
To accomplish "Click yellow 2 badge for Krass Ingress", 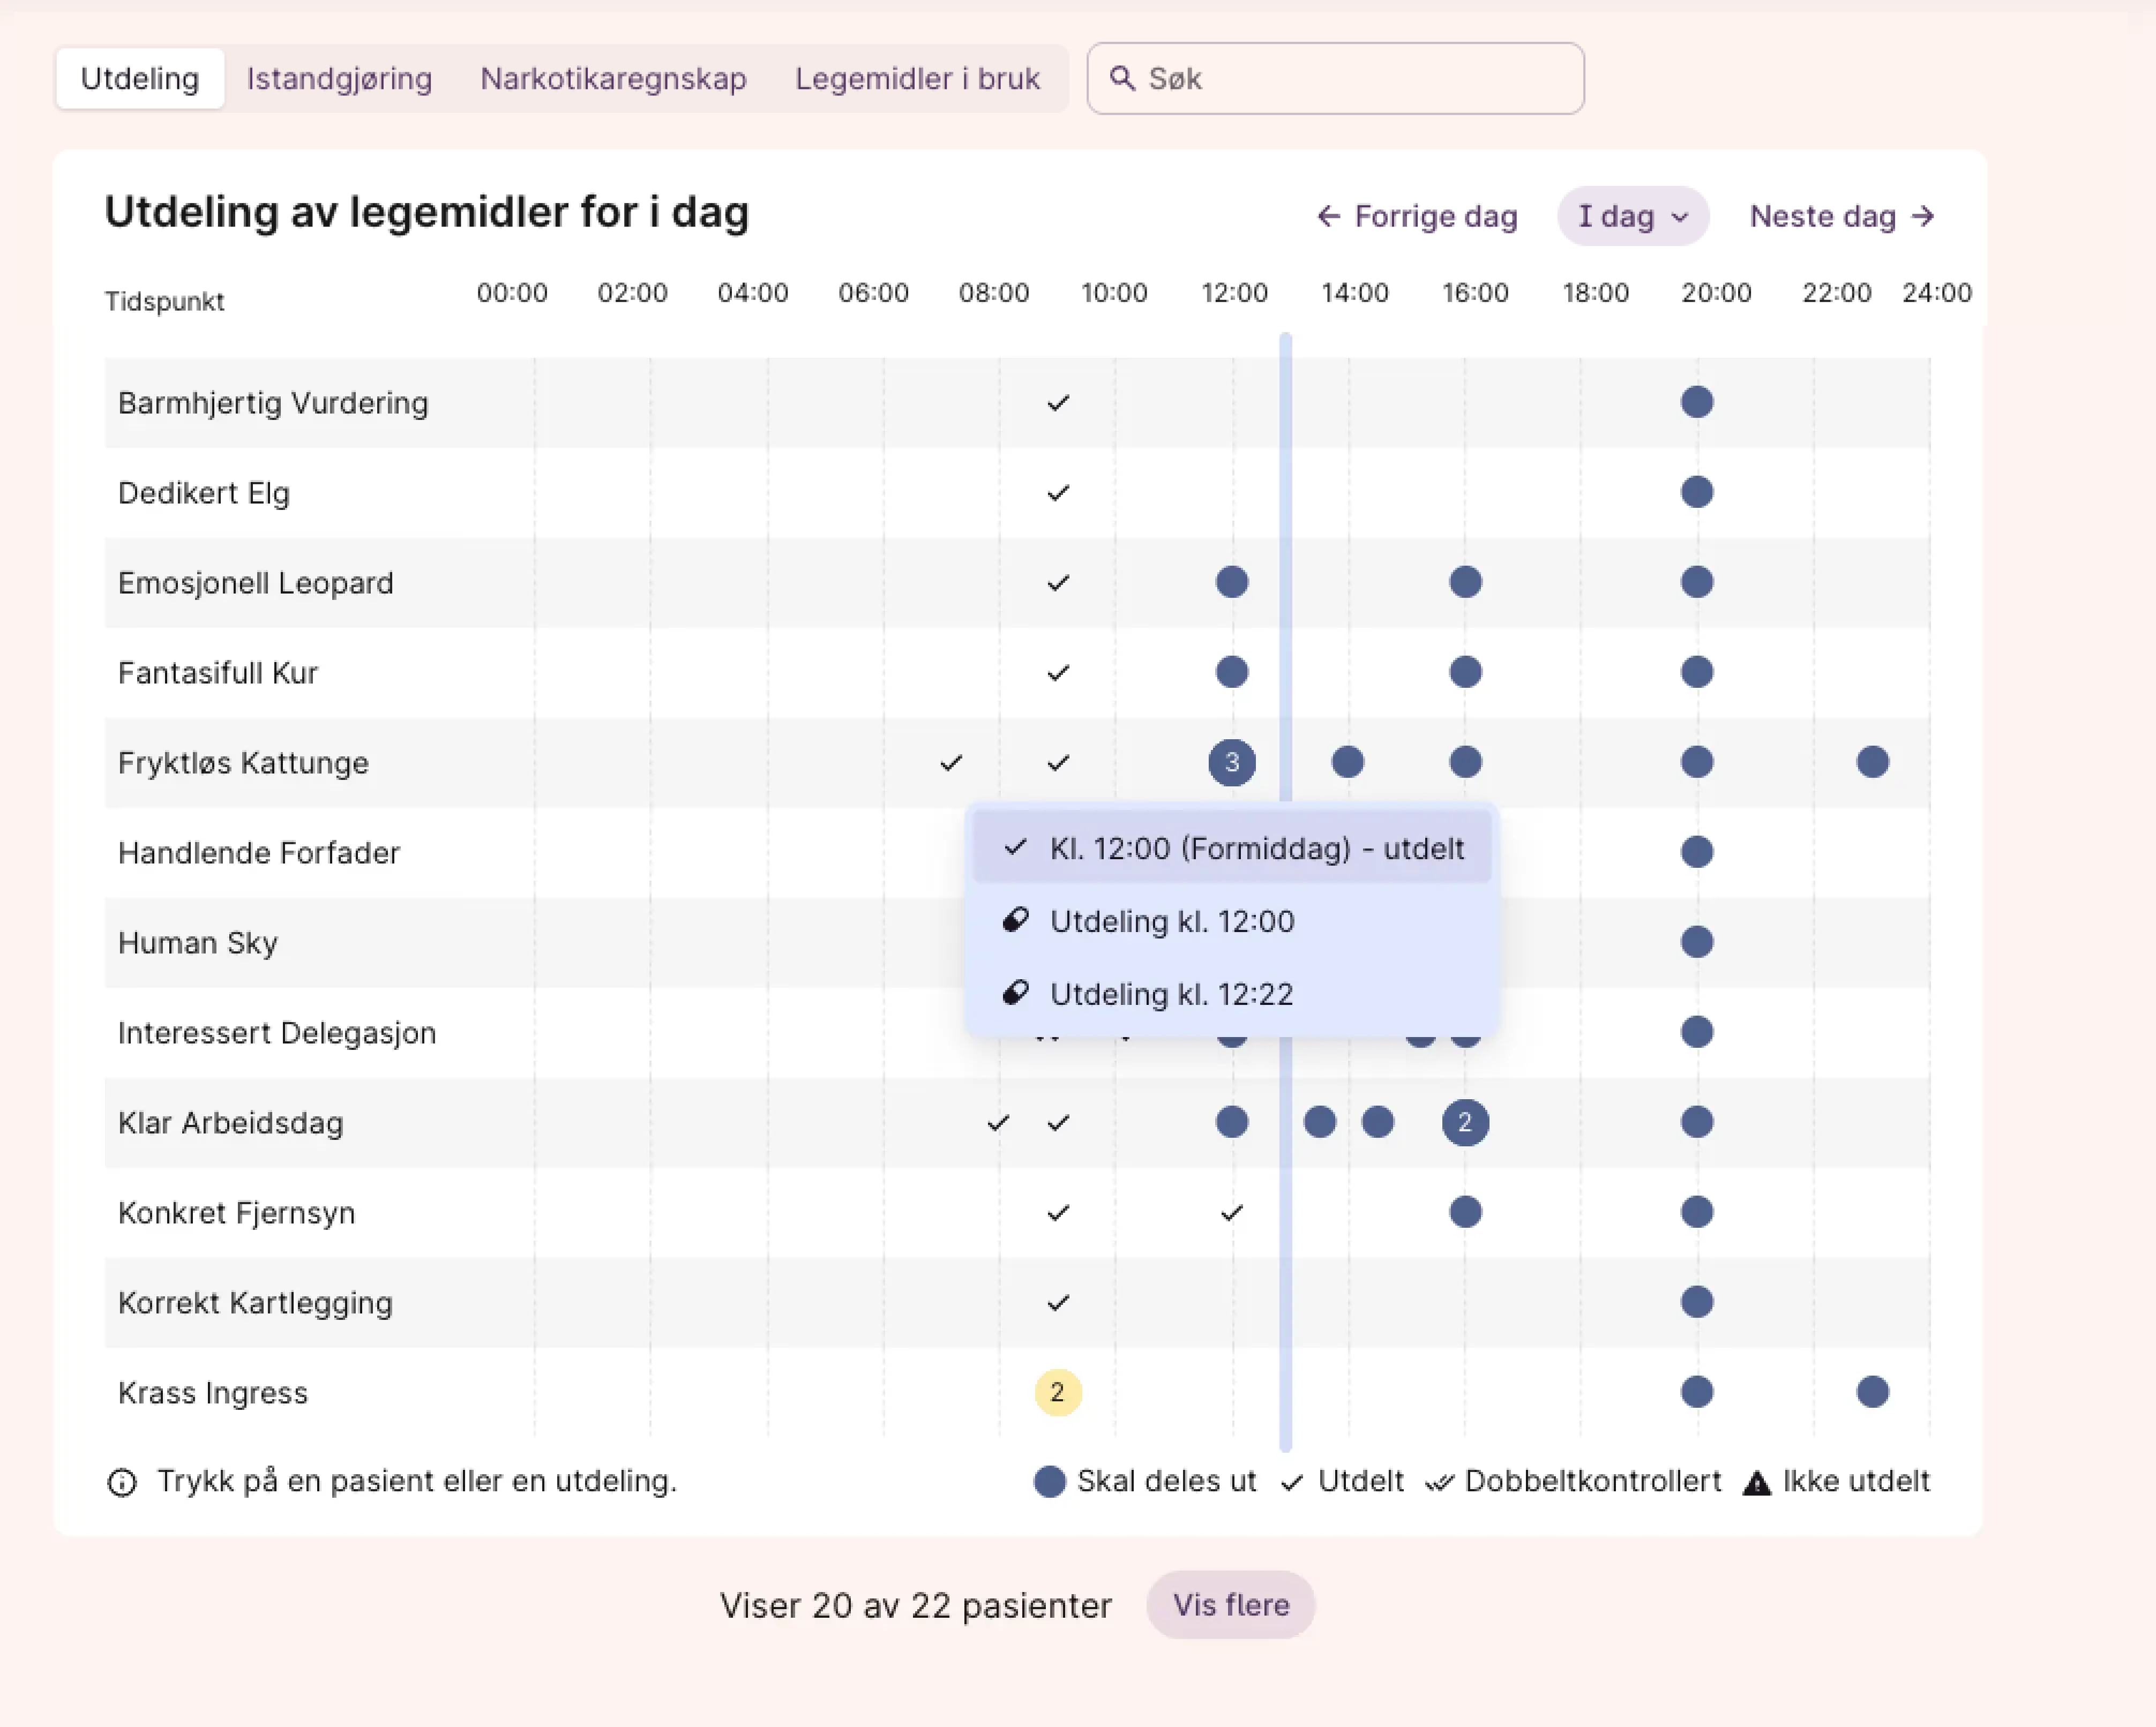I will coord(1057,1392).
